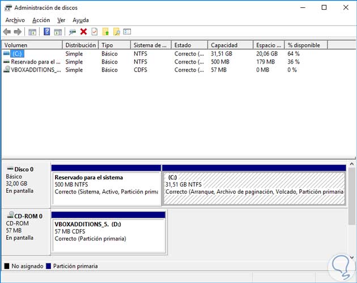Click the red X delete icon

[83, 32]
